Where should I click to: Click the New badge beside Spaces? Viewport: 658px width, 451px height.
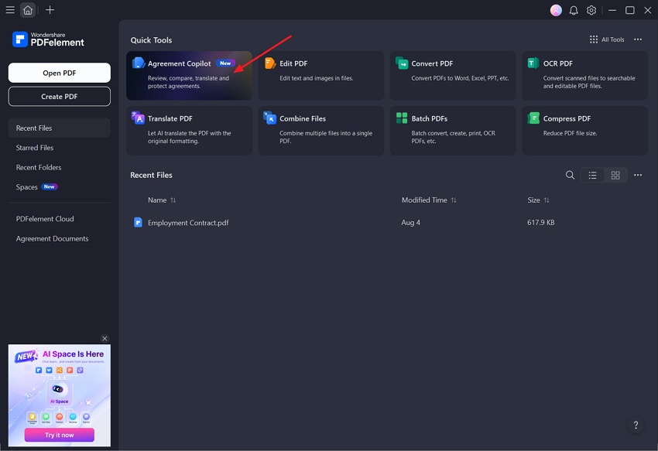point(49,186)
